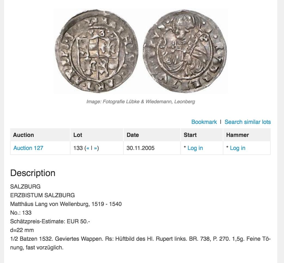Click the Schätzpreis-Estimate EUR 50 line
This screenshot has width=284, height=263.
pos(50,221)
